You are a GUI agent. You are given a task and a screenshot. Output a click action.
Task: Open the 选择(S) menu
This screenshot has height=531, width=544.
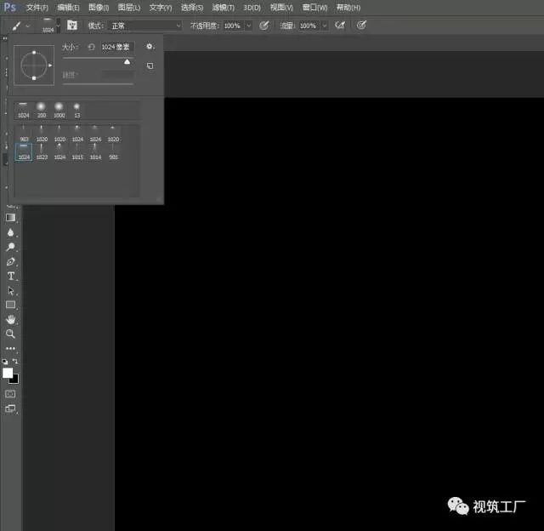[192, 8]
